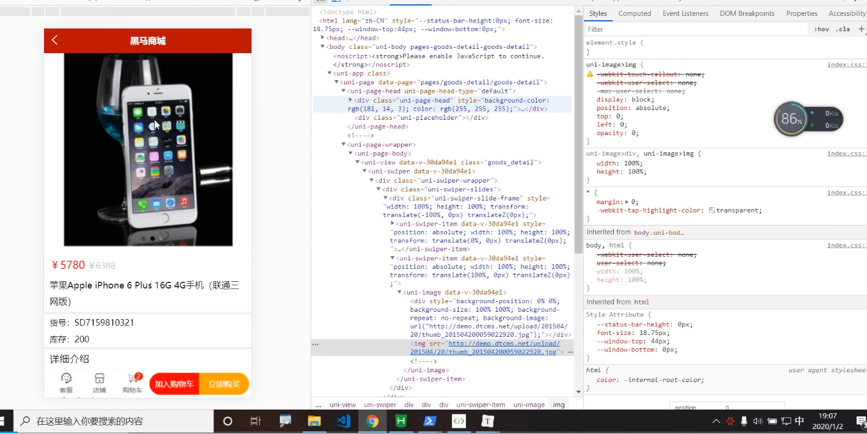Open the Cortana circle on the taskbar
Image resolution: width=867 pixels, height=434 pixels.
click(x=227, y=421)
